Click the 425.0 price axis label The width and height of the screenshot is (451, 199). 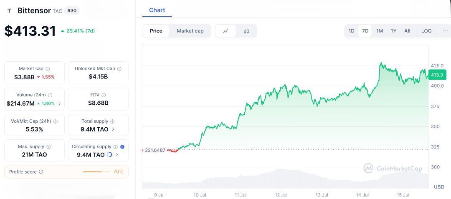point(437,65)
